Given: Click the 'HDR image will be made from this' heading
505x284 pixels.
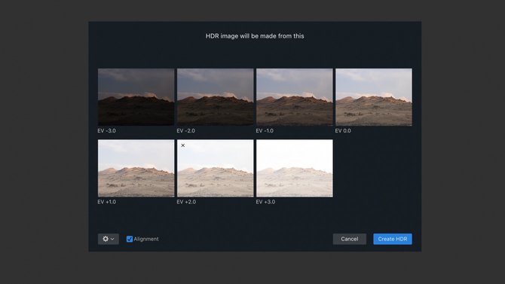Looking at the screenshot, I should (255, 36).
